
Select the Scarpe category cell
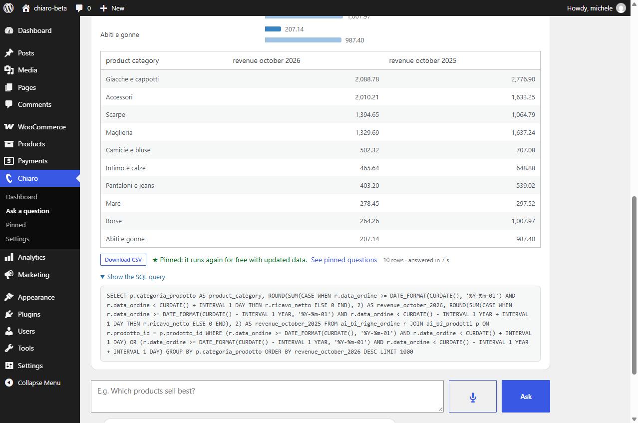click(x=115, y=114)
